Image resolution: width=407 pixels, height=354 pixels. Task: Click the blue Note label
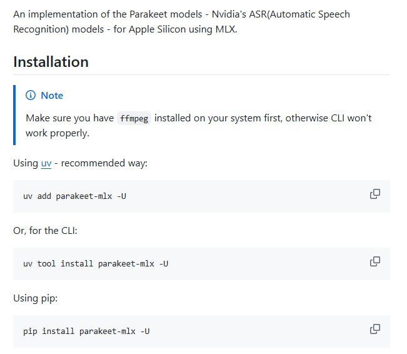pos(52,96)
